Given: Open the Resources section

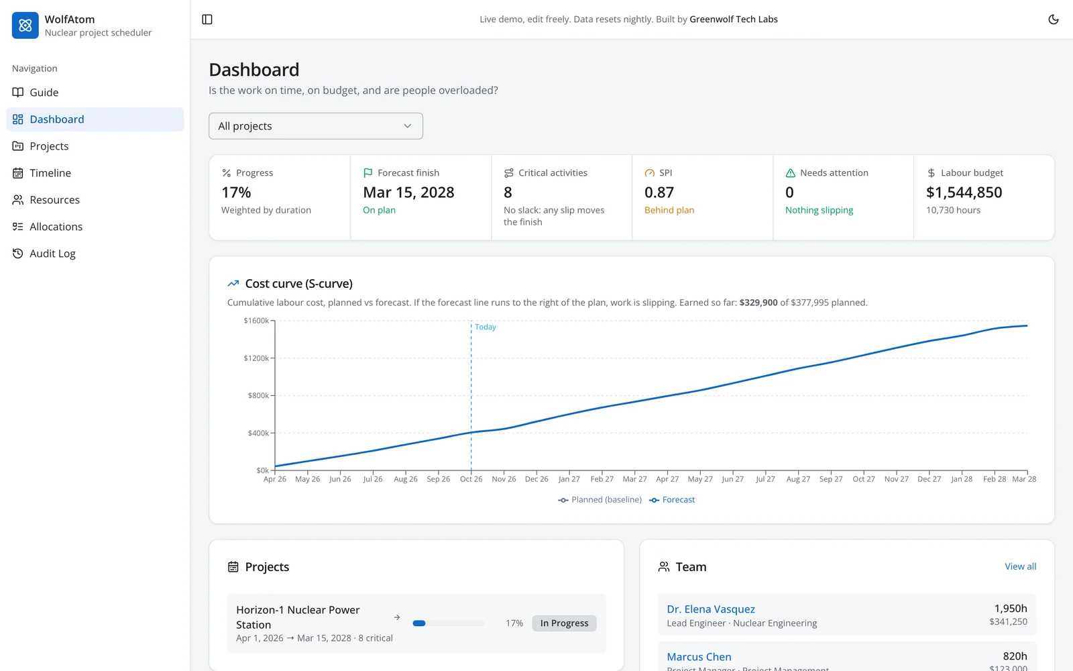Looking at the screenshot, I should [95, 200].
